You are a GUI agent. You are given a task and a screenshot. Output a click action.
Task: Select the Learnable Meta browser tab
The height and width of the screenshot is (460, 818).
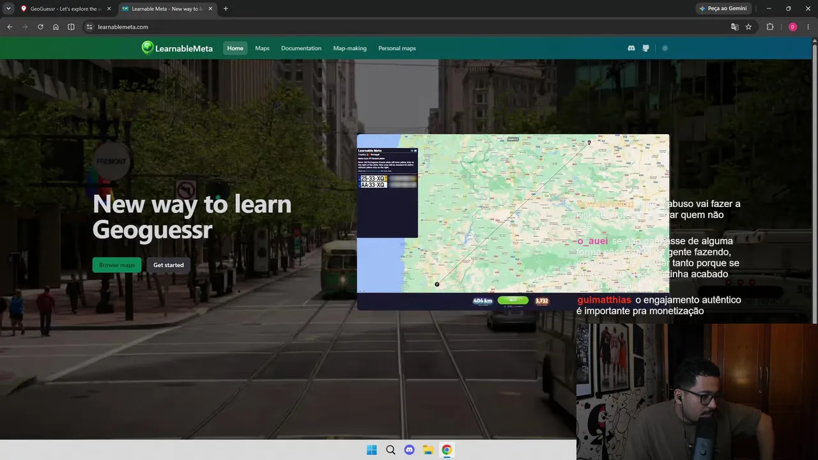(166, 9)
